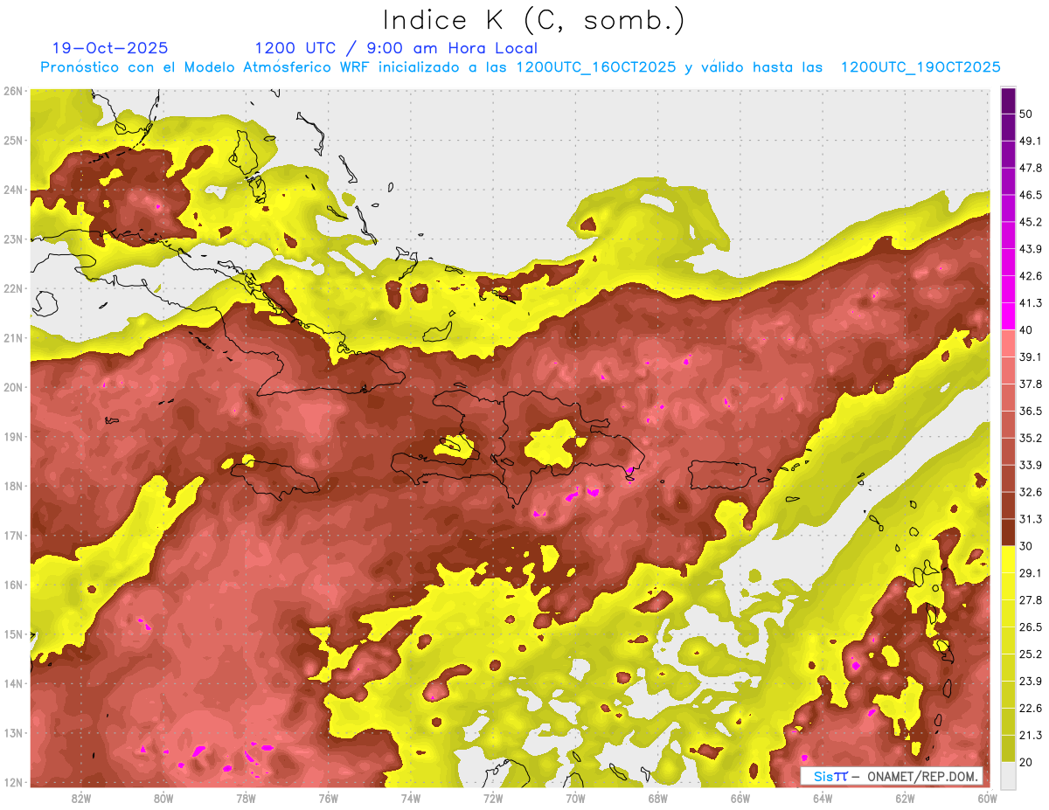Click the 'SisTT - ONAMET/REP.DOM.' credit label

click(x=892, y=776)
